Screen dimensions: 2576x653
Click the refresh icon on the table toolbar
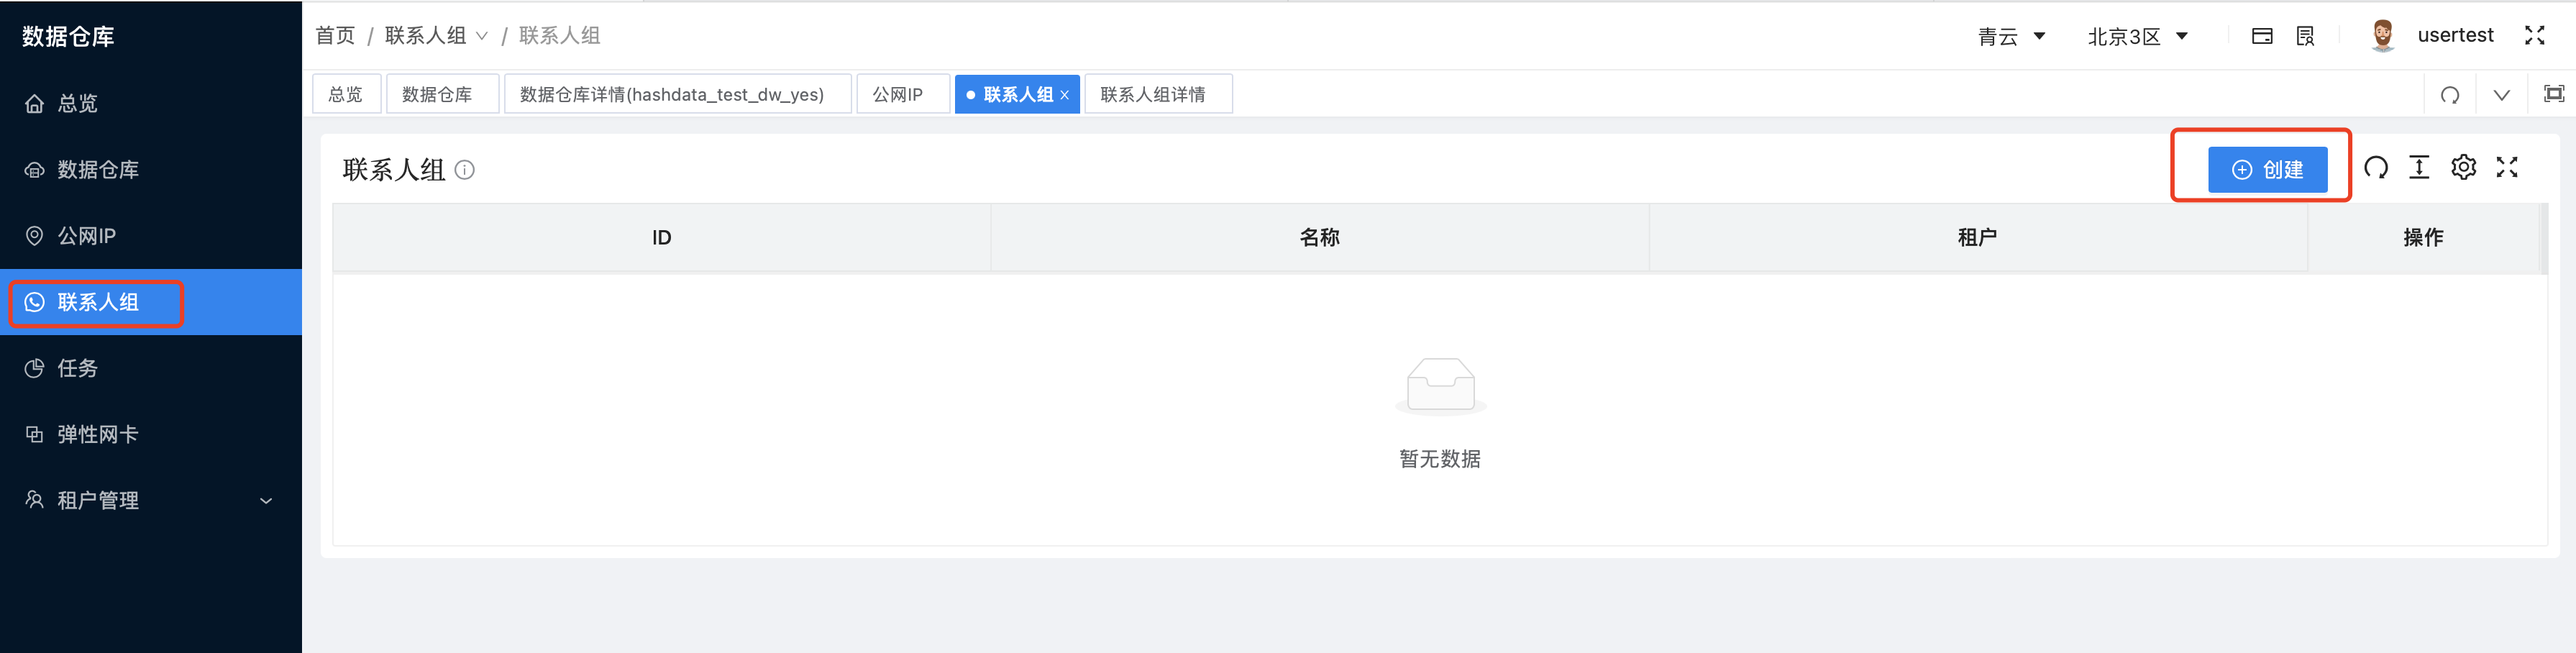pos(2377,167)
